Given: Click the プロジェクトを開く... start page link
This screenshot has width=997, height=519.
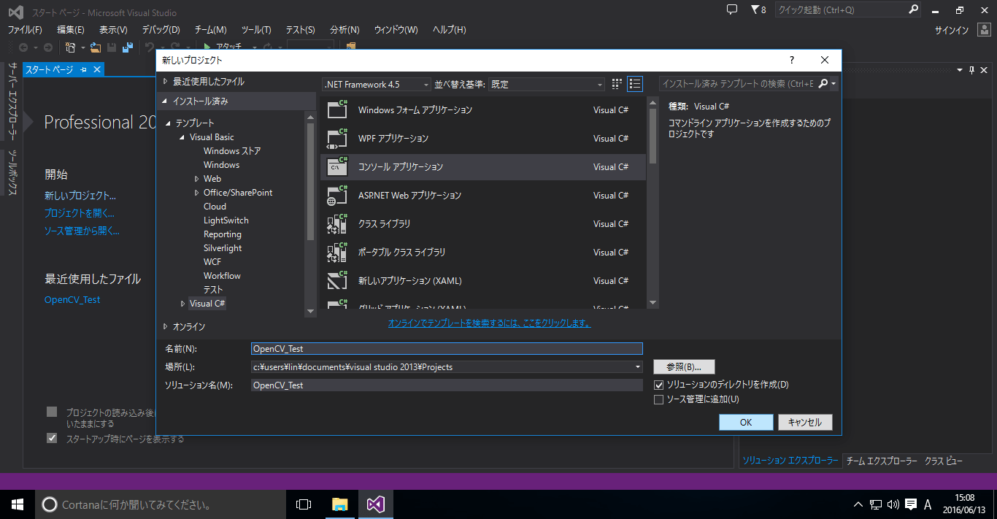Looking at the screenshot, I should (80, 213).
